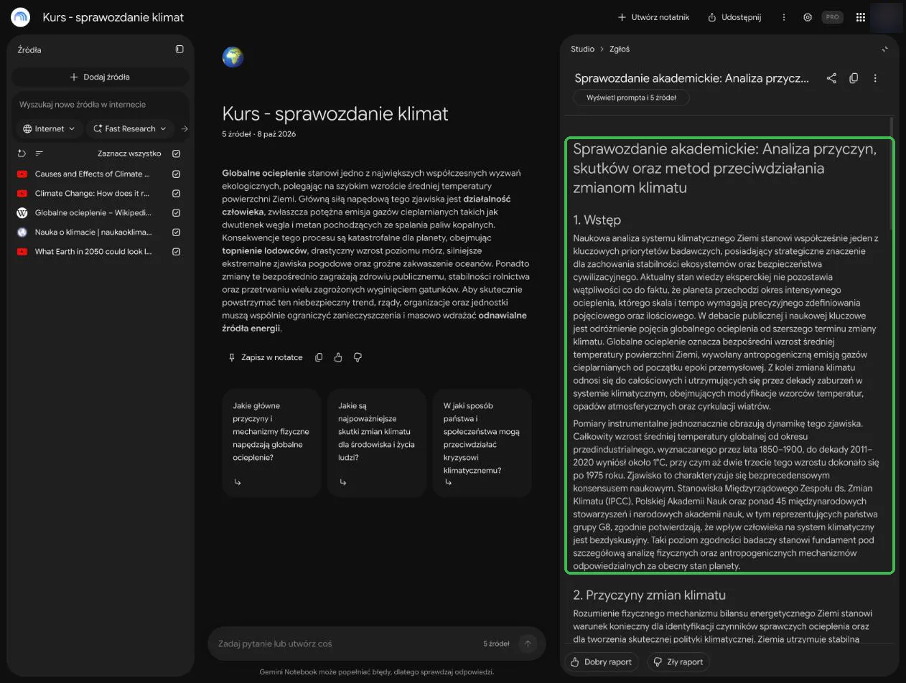
Task: Click the 1. Wstęp section heading
Action: 597,220
